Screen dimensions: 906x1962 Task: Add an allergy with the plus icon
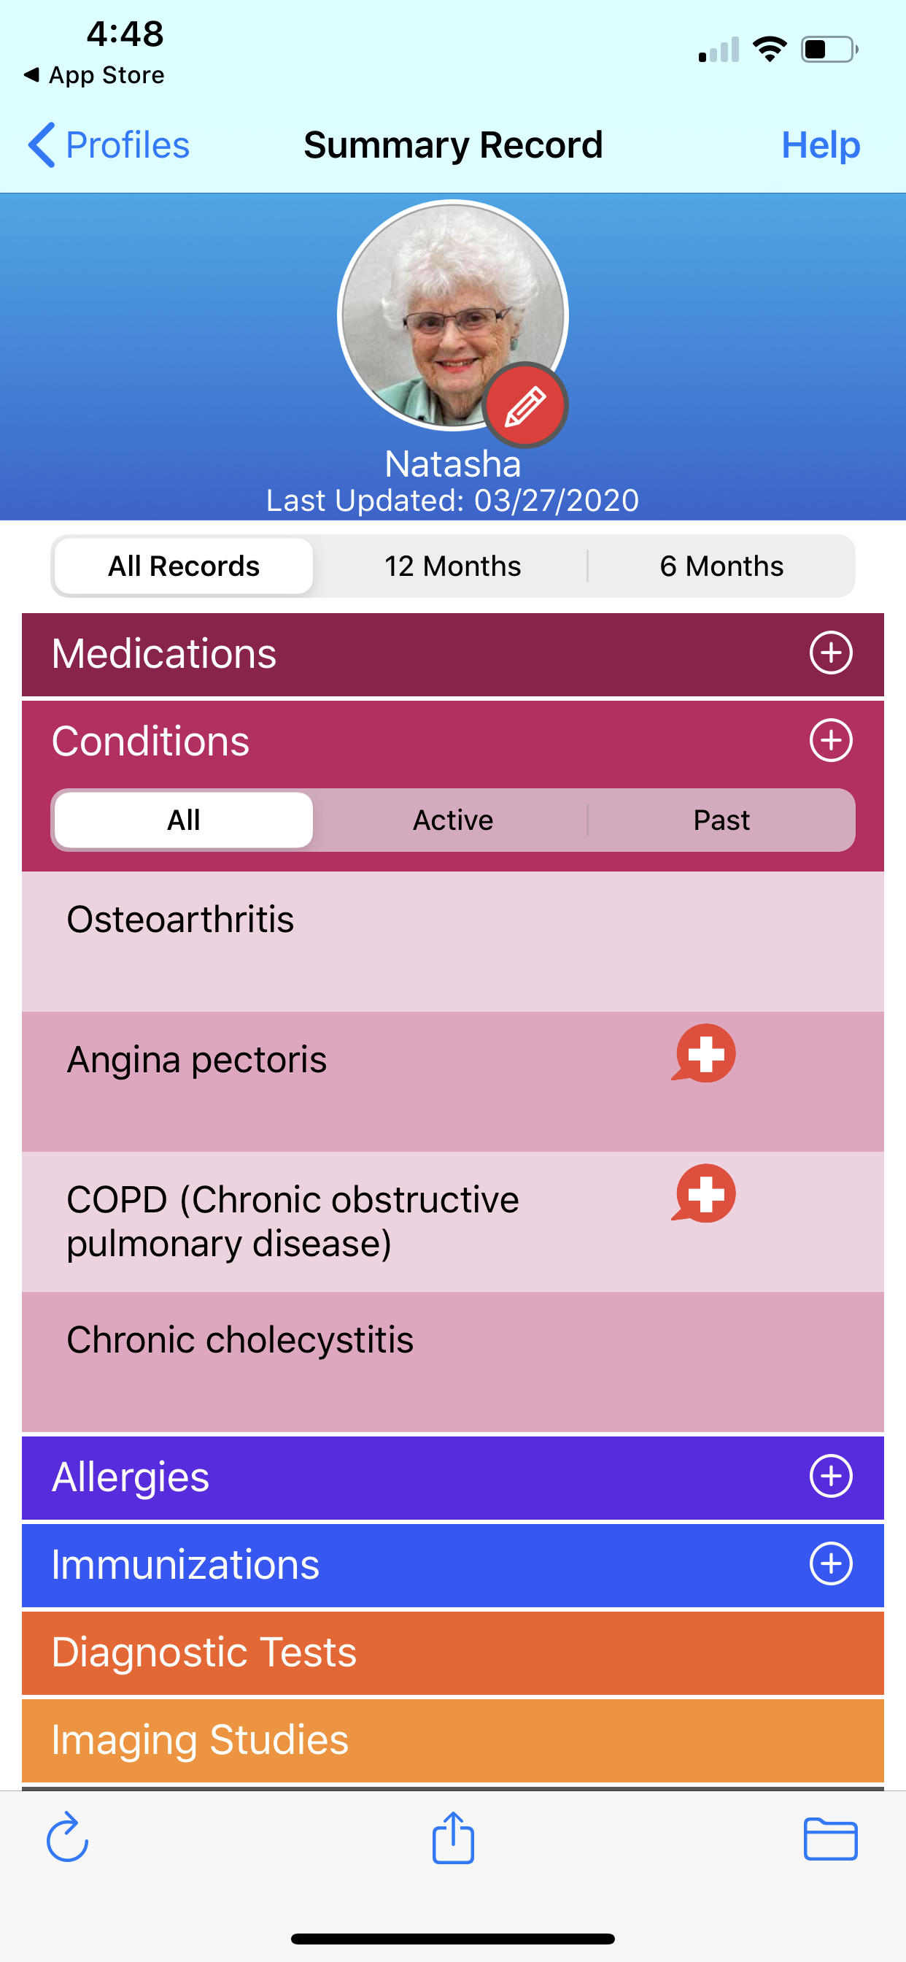point(830,1476)
